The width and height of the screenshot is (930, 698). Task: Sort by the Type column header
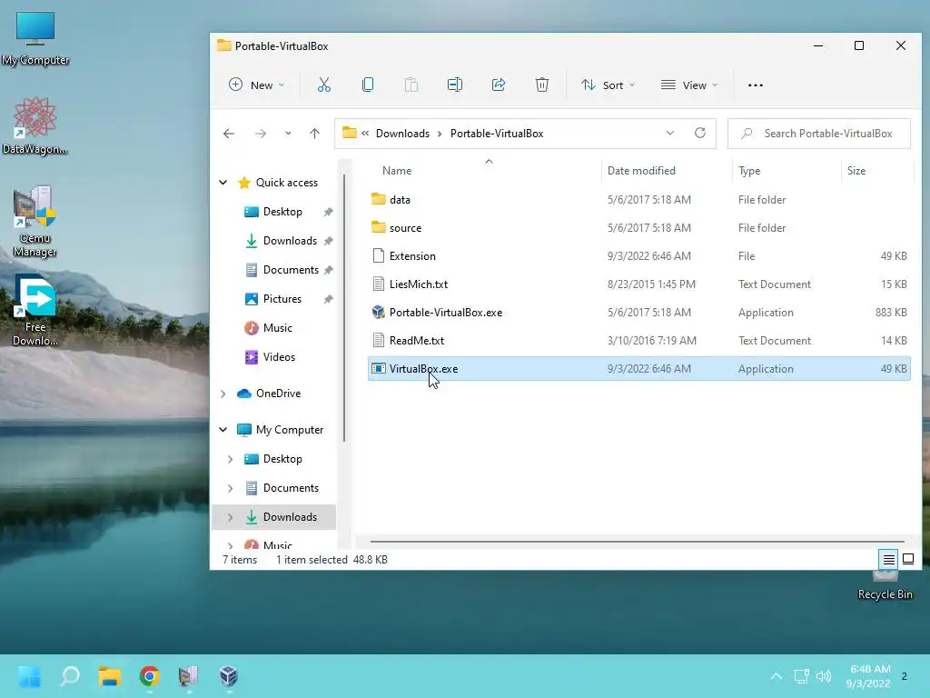749,171
